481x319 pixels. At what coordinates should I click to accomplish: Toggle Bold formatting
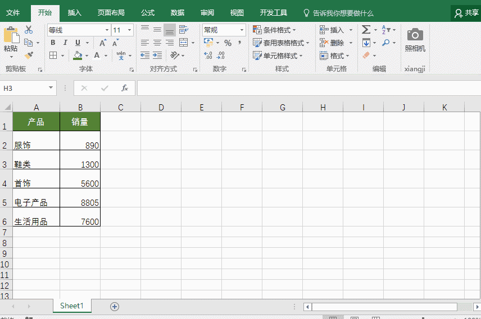pos(53,43)
